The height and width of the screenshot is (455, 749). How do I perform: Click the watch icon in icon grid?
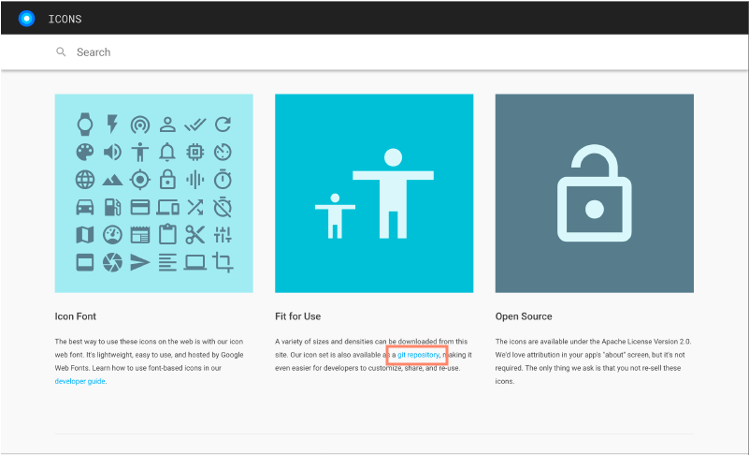(x=85, y=124)
